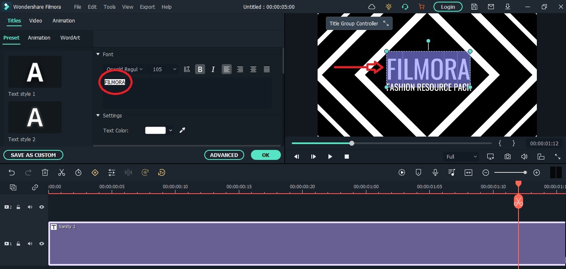Open the font family dropdown
Image resolution: width=566 pixels, height=269 pixels.
[124, 70]
